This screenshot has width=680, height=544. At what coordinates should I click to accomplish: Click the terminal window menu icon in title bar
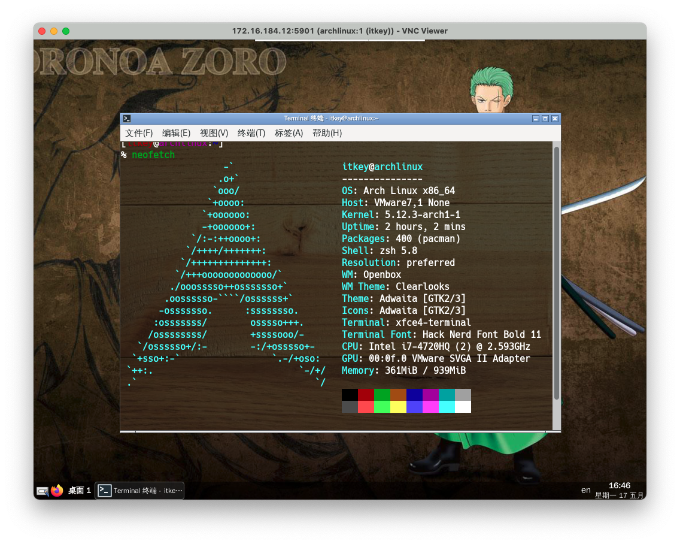pos(127,119)
